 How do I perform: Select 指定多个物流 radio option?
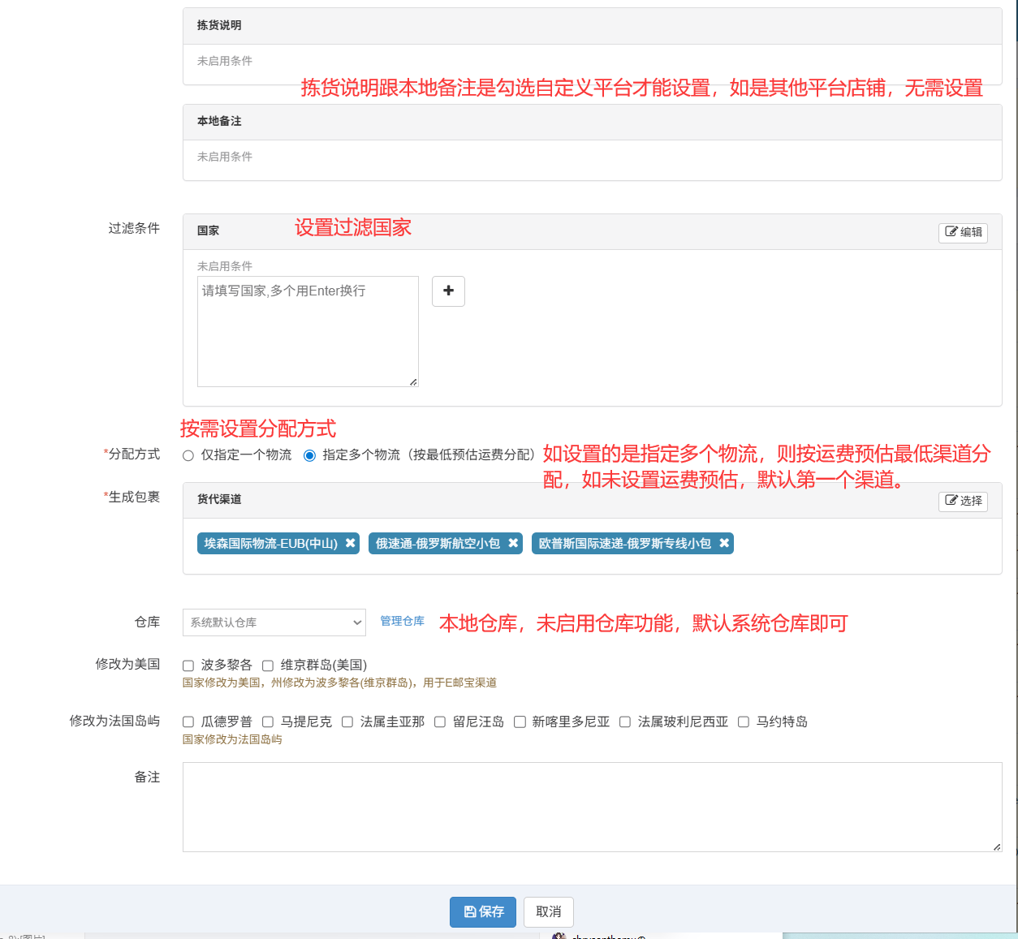(x=309, y=455)
